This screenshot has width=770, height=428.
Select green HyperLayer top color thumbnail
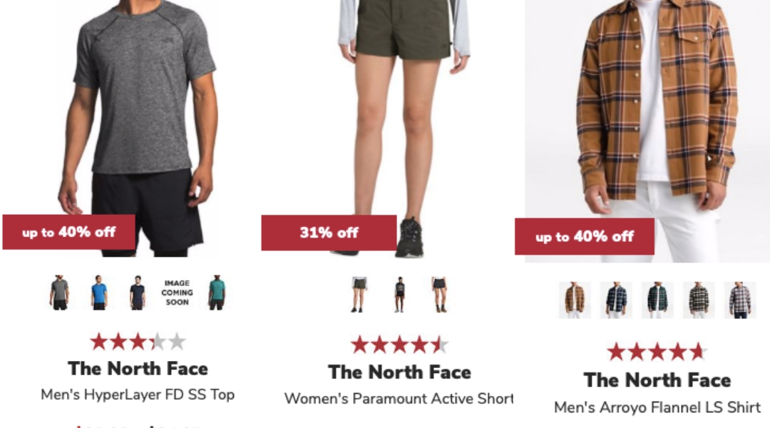(x=217, y=292)
